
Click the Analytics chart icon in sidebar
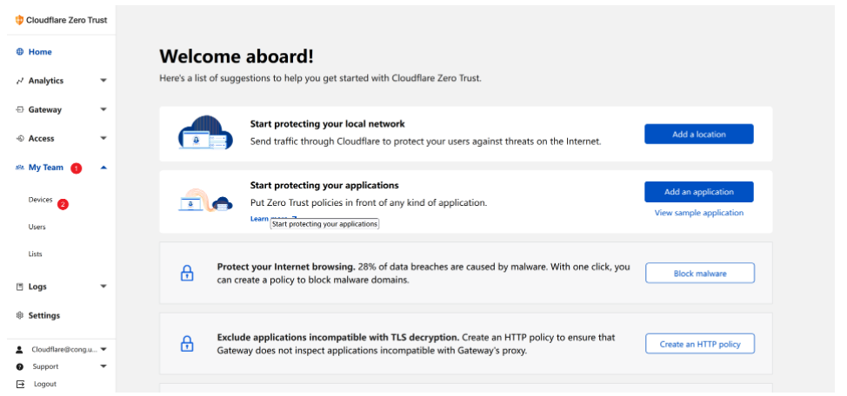[19, 81]
